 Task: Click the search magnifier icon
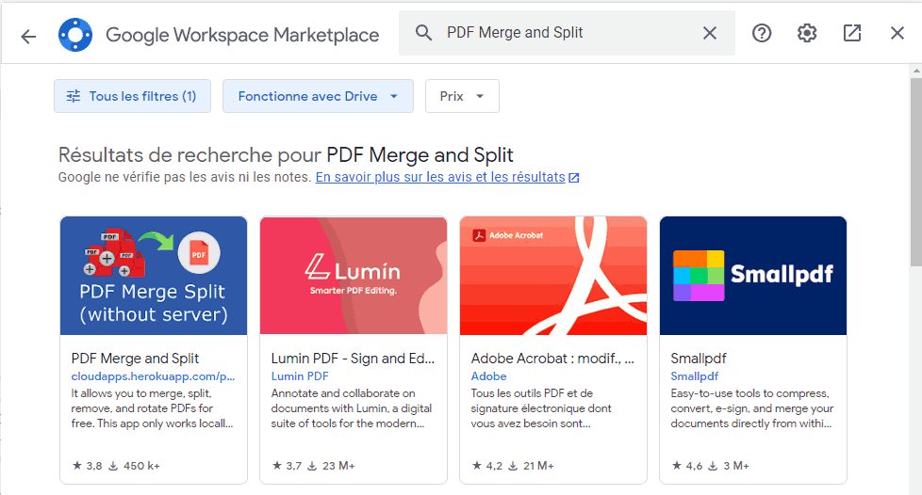pyautogui.click(x=423, y=33)
